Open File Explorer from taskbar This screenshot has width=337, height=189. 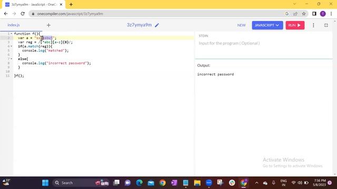click(197, 183)
